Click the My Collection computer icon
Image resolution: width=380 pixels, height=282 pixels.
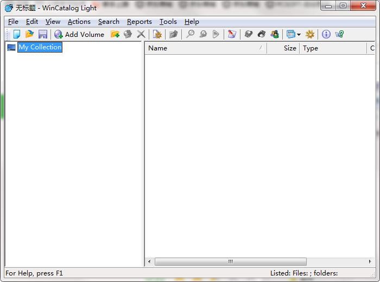point(11,47)
